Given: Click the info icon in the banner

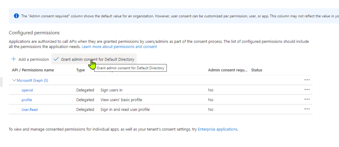Looking at the screenshot, I should pyautogui.click(x=16, y=16).
